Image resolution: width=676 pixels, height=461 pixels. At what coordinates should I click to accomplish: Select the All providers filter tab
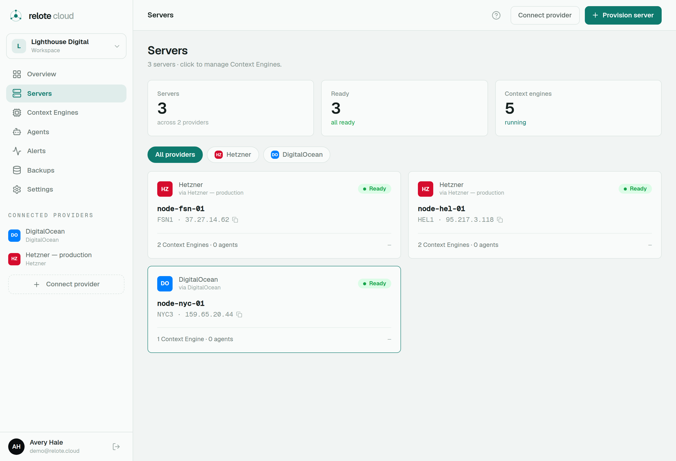click(x=175, y=155)
